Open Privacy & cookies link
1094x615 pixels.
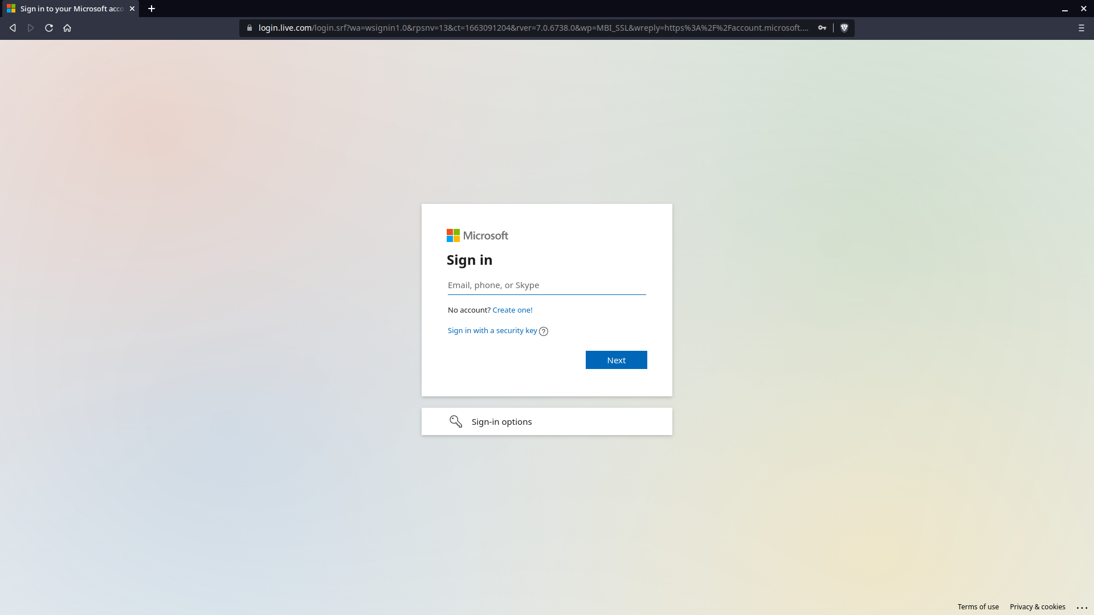point(1037,607)
